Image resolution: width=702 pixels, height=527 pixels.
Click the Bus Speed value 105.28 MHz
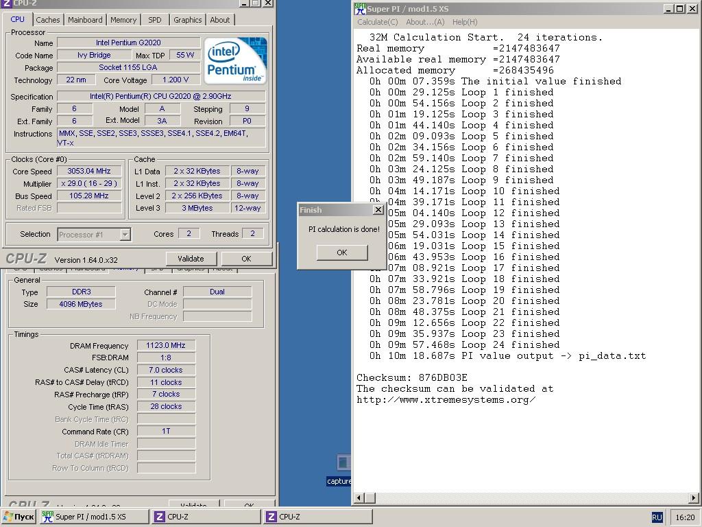89,196
